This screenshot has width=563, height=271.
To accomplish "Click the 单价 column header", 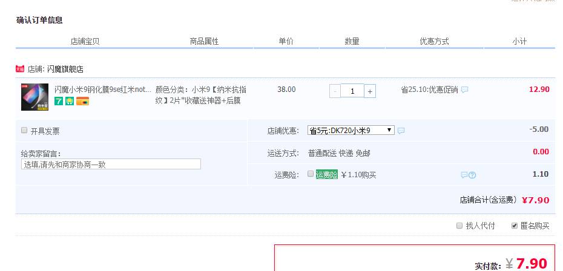I will [286, 41].
